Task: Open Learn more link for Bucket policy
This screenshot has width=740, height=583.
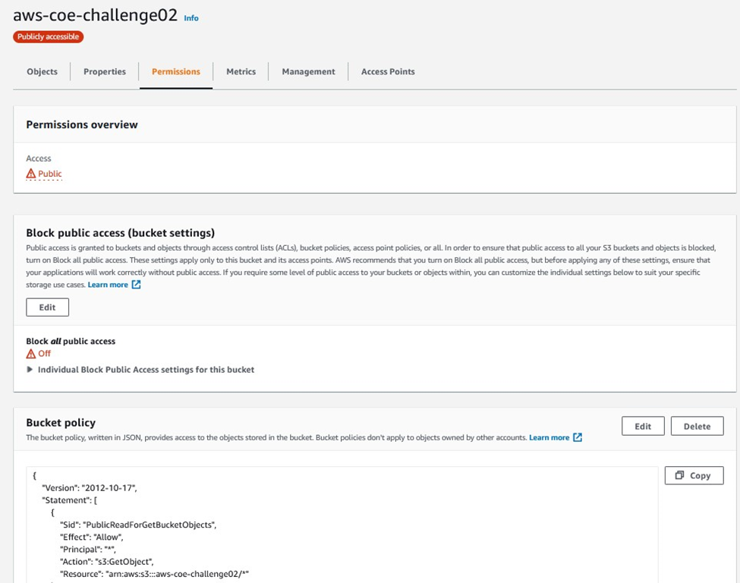Action: coord(549,437)
